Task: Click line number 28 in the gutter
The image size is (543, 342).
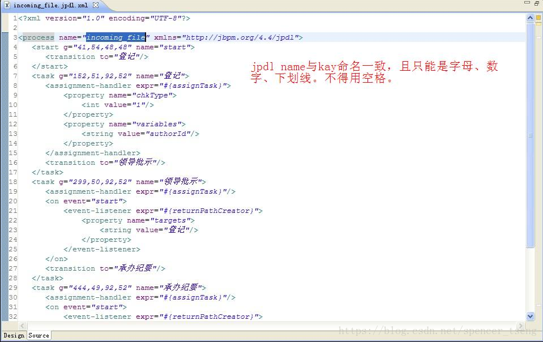Action: pos(13,278)
